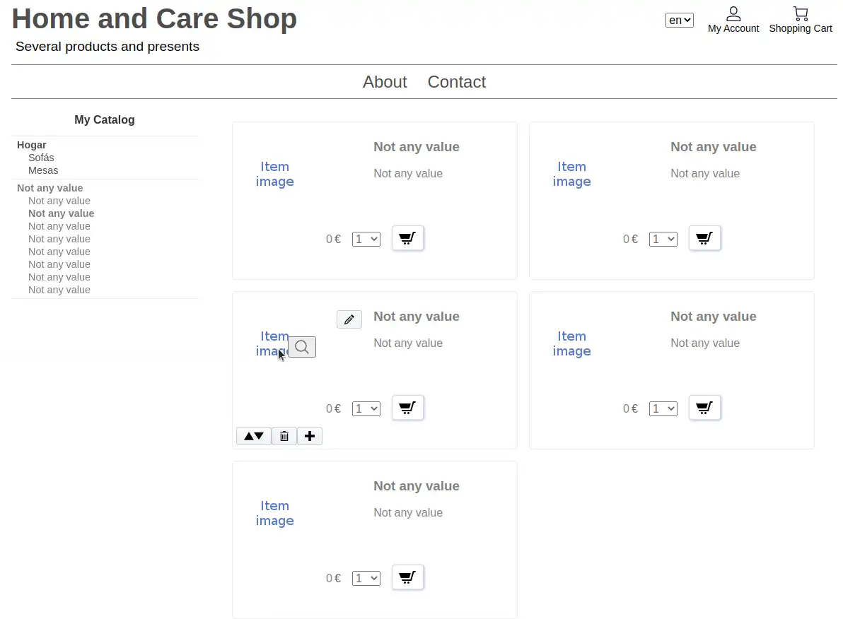
Task: Click the trash delete icon
Action: [x=284, y=436]
